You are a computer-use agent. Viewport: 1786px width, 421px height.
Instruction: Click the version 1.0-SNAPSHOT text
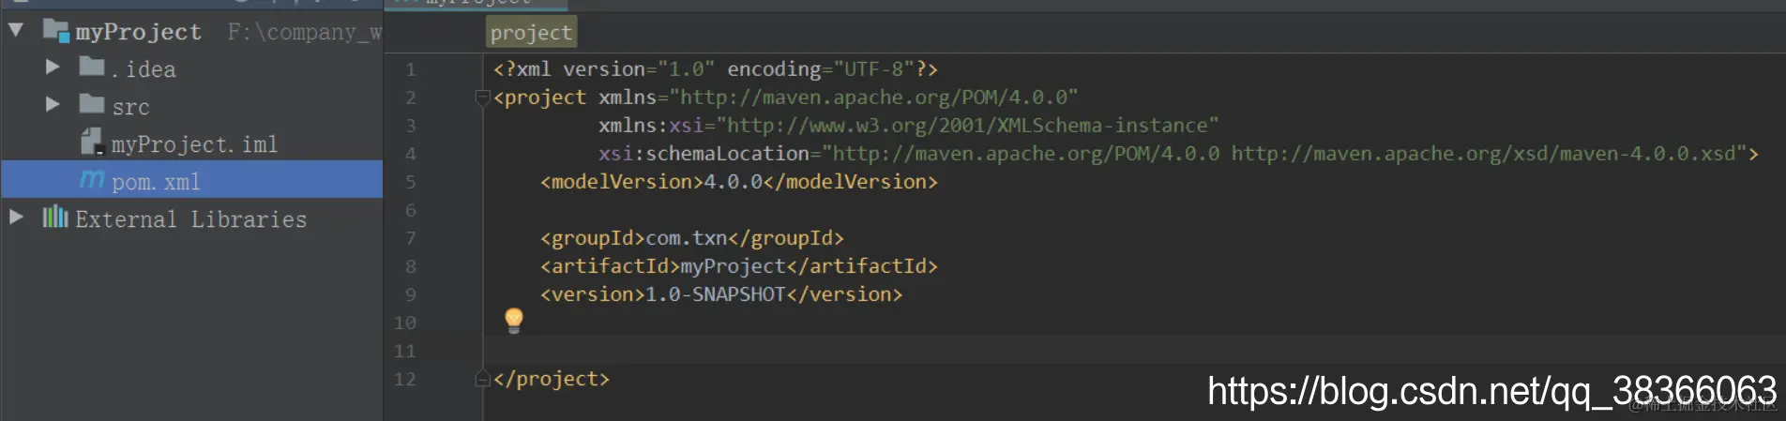click(721, 294)
